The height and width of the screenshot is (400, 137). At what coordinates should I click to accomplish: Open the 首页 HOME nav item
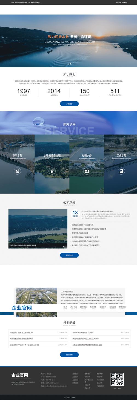pyautogui.click(x=65, y=308)
